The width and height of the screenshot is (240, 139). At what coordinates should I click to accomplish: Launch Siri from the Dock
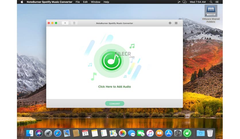coord(39,133)
